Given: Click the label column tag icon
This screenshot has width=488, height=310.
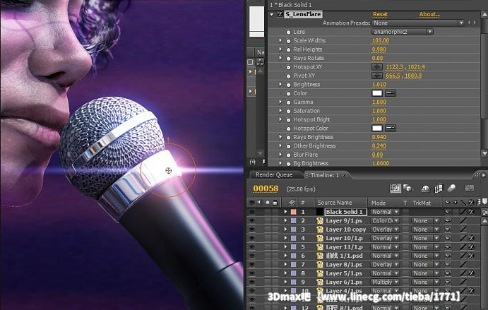Looking at the screenshot, I should click(292, 203).
